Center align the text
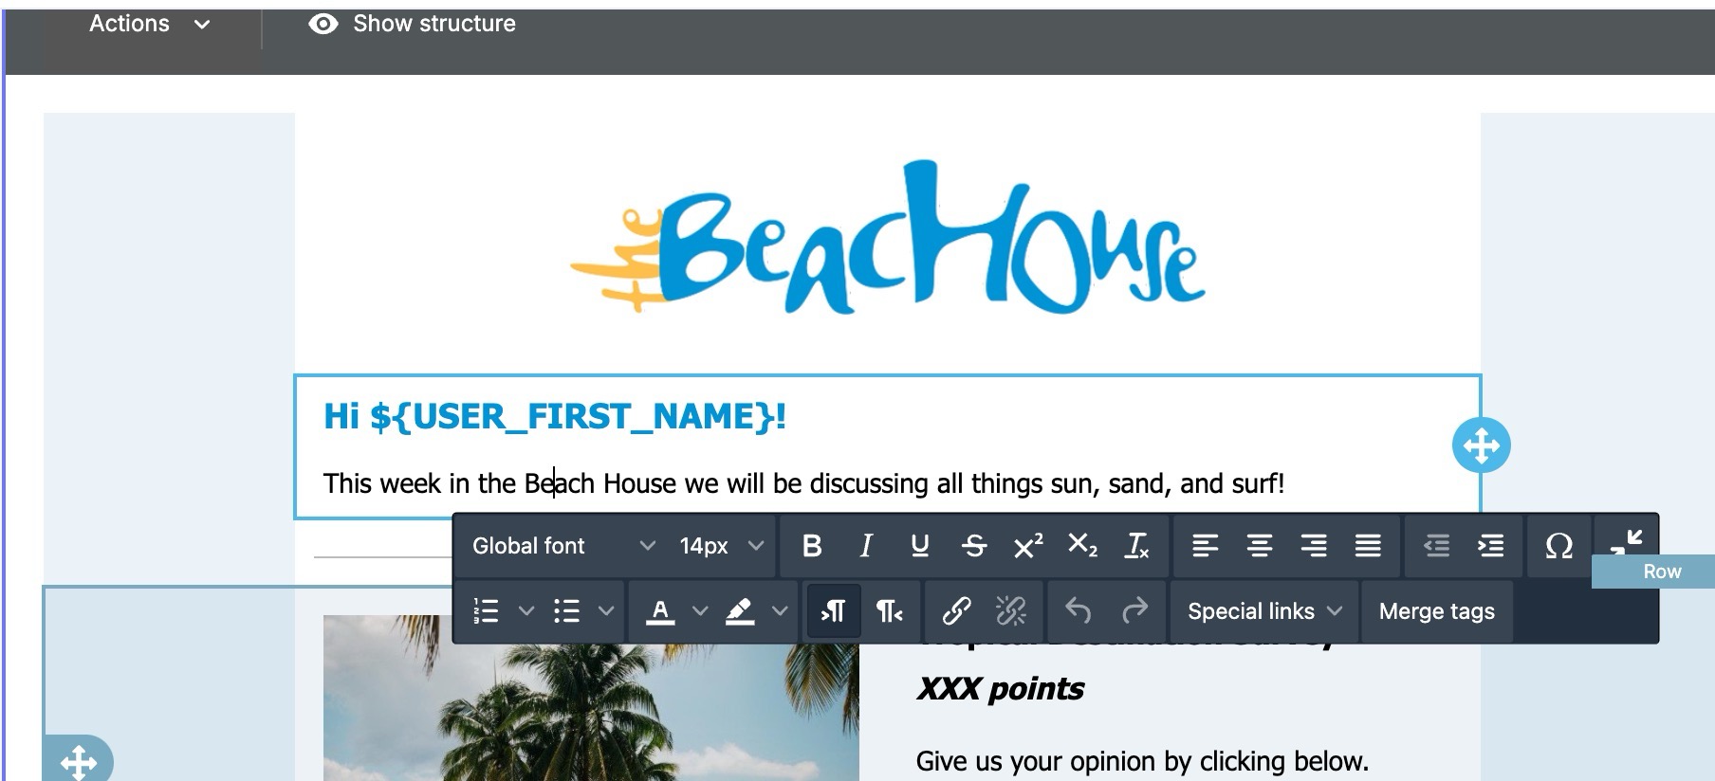Screen dimensions: 1715x781 tap(1259, 546)
